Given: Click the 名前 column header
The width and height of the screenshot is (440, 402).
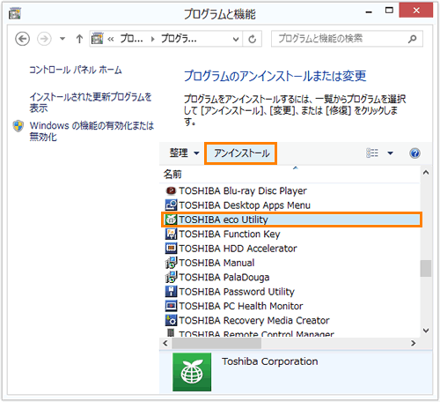Looking at the screenshot, I should [172, 175].
